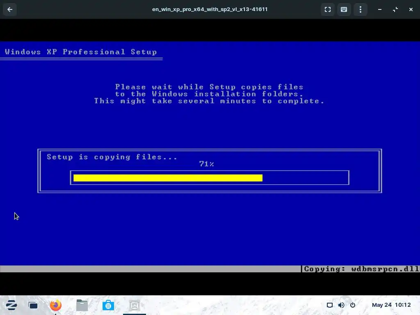Click 'This might take several minutes' line

(209, 101)
